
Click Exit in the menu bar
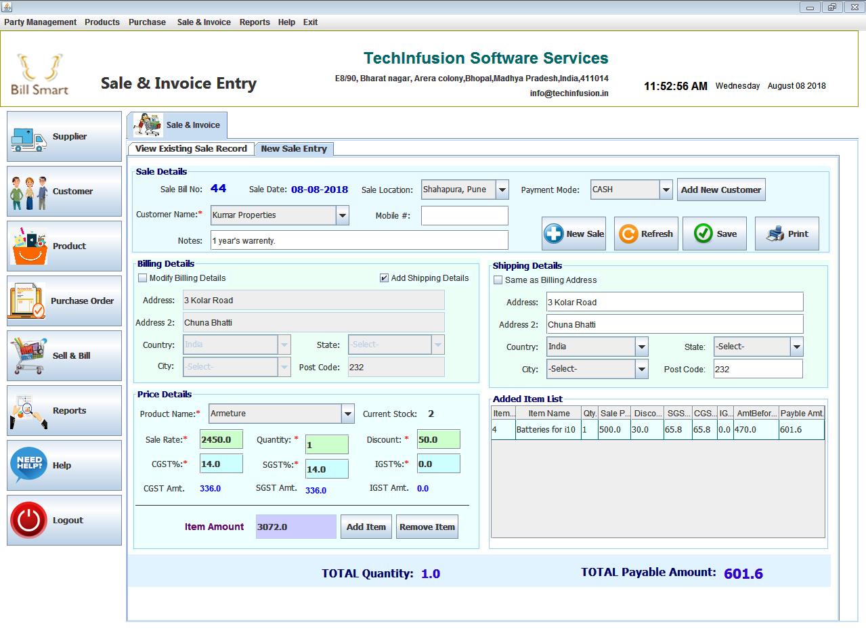coord(310,22)
